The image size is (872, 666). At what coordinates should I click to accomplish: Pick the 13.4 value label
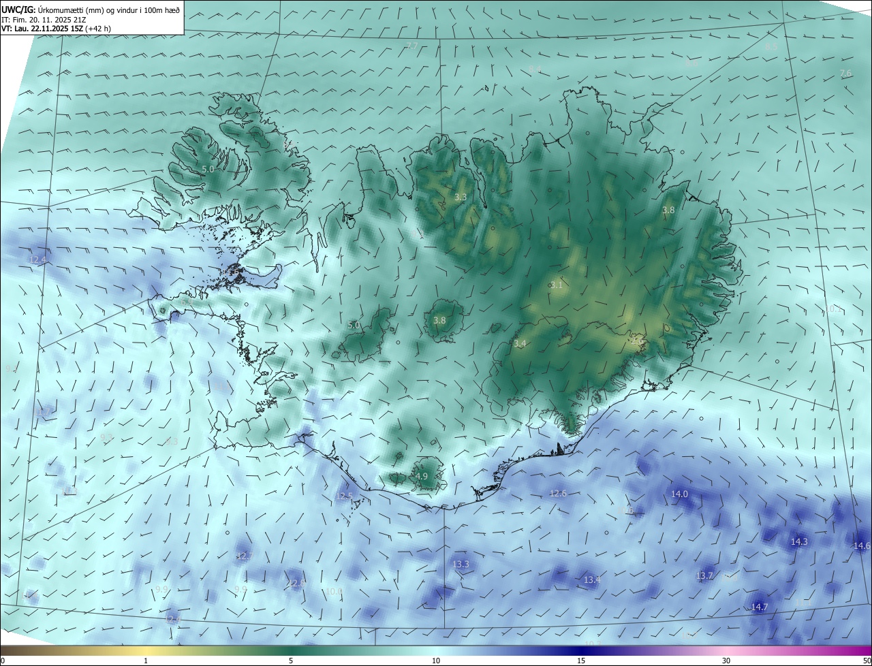tap(592, 580)
